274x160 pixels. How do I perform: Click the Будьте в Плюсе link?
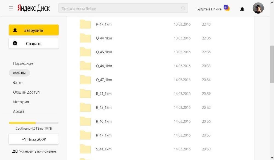(x=209, y=9)
